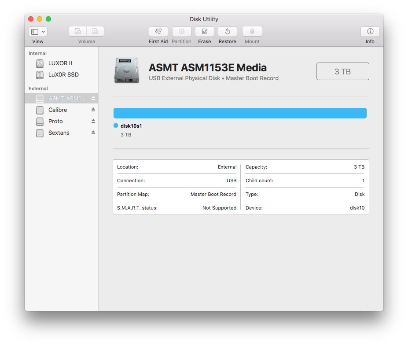Click the External section header
This screenshot has height=346, width=408.
38,88
